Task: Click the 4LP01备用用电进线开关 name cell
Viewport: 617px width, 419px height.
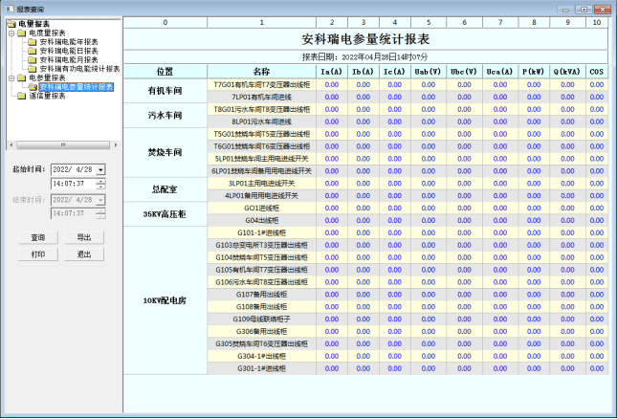Action: pos(262,196)
